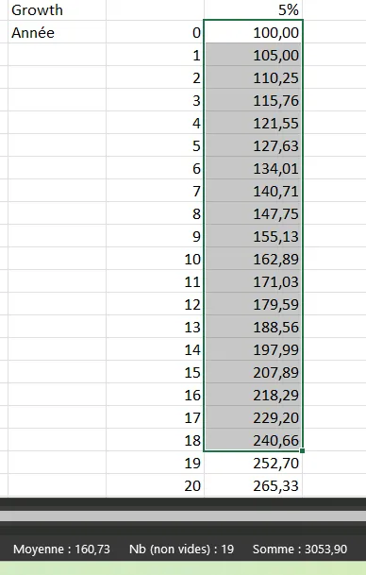Click Nb (non vides) count in status bar

(x=181, y=549)
